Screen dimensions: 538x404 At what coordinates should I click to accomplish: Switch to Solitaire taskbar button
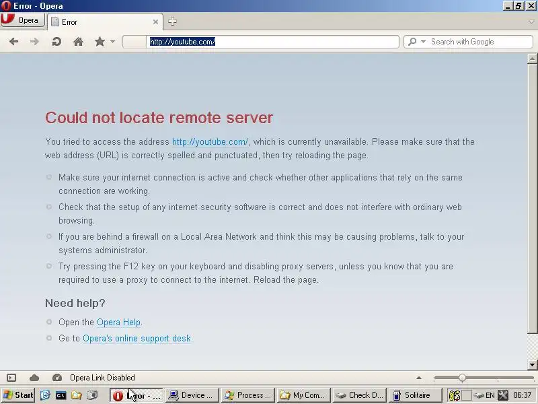416,395
